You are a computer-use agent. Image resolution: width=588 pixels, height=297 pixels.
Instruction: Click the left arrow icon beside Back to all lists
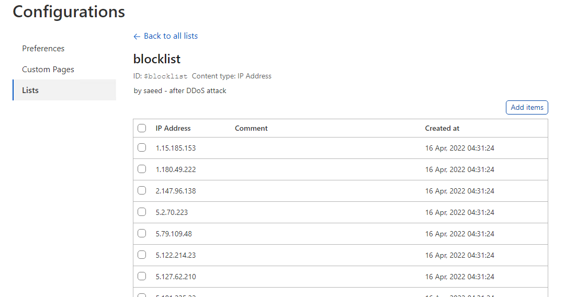coord(137,37)
